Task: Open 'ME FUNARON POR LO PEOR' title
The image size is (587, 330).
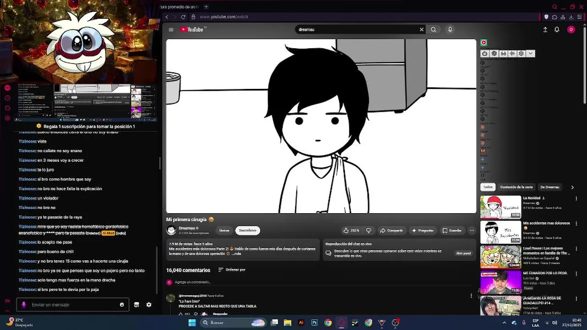Action: coord(545,273)
